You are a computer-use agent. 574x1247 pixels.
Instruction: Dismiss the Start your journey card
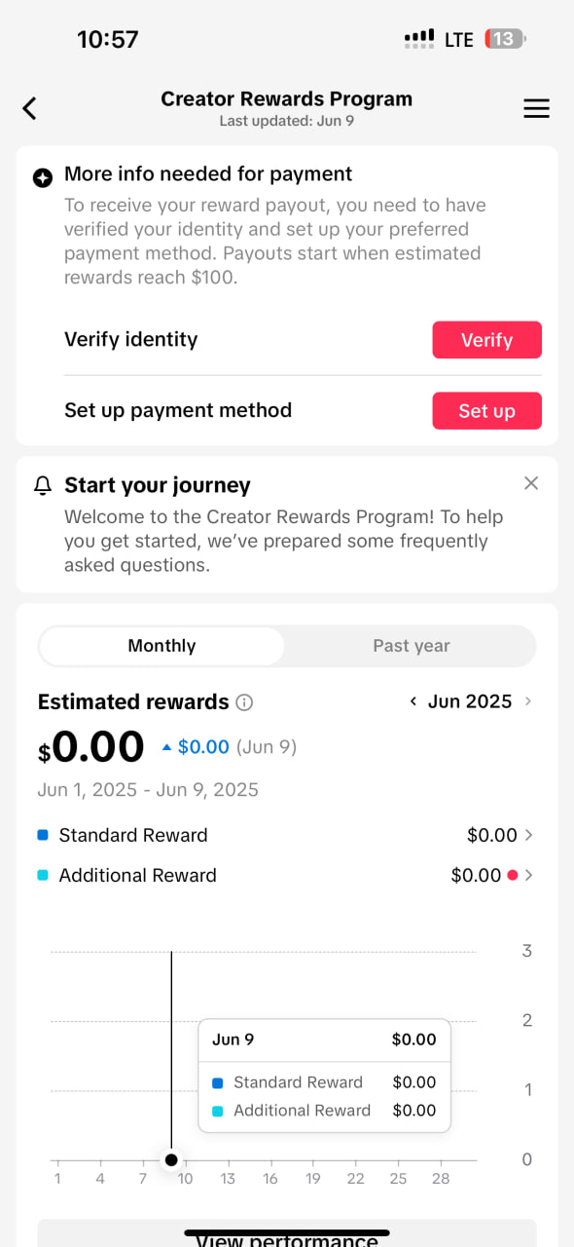tap(530, 482)
